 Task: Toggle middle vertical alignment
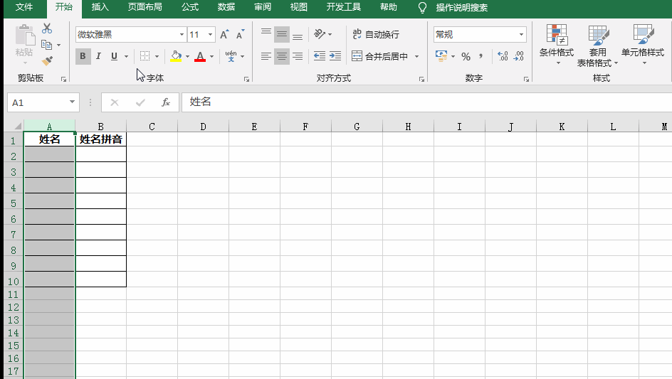282,34
